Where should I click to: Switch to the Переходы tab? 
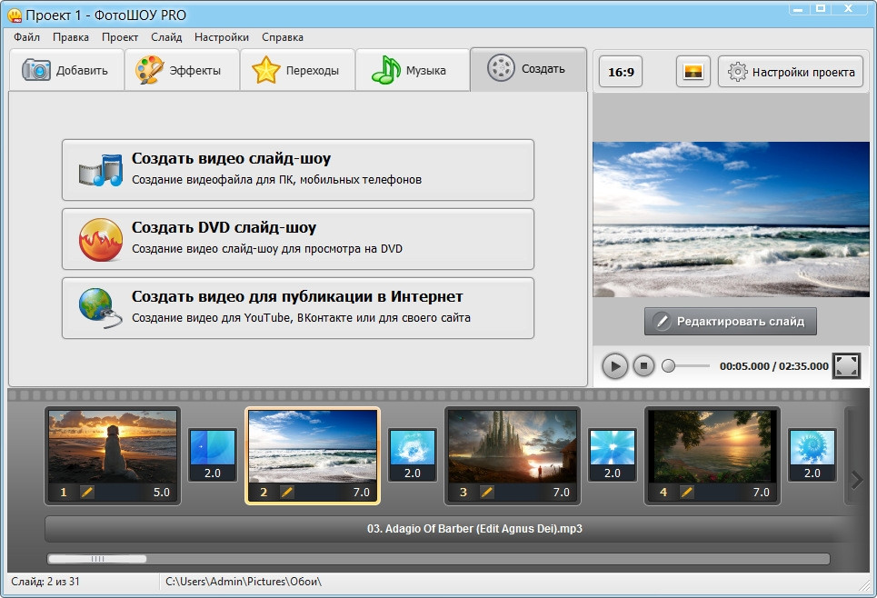click(297, 70)
